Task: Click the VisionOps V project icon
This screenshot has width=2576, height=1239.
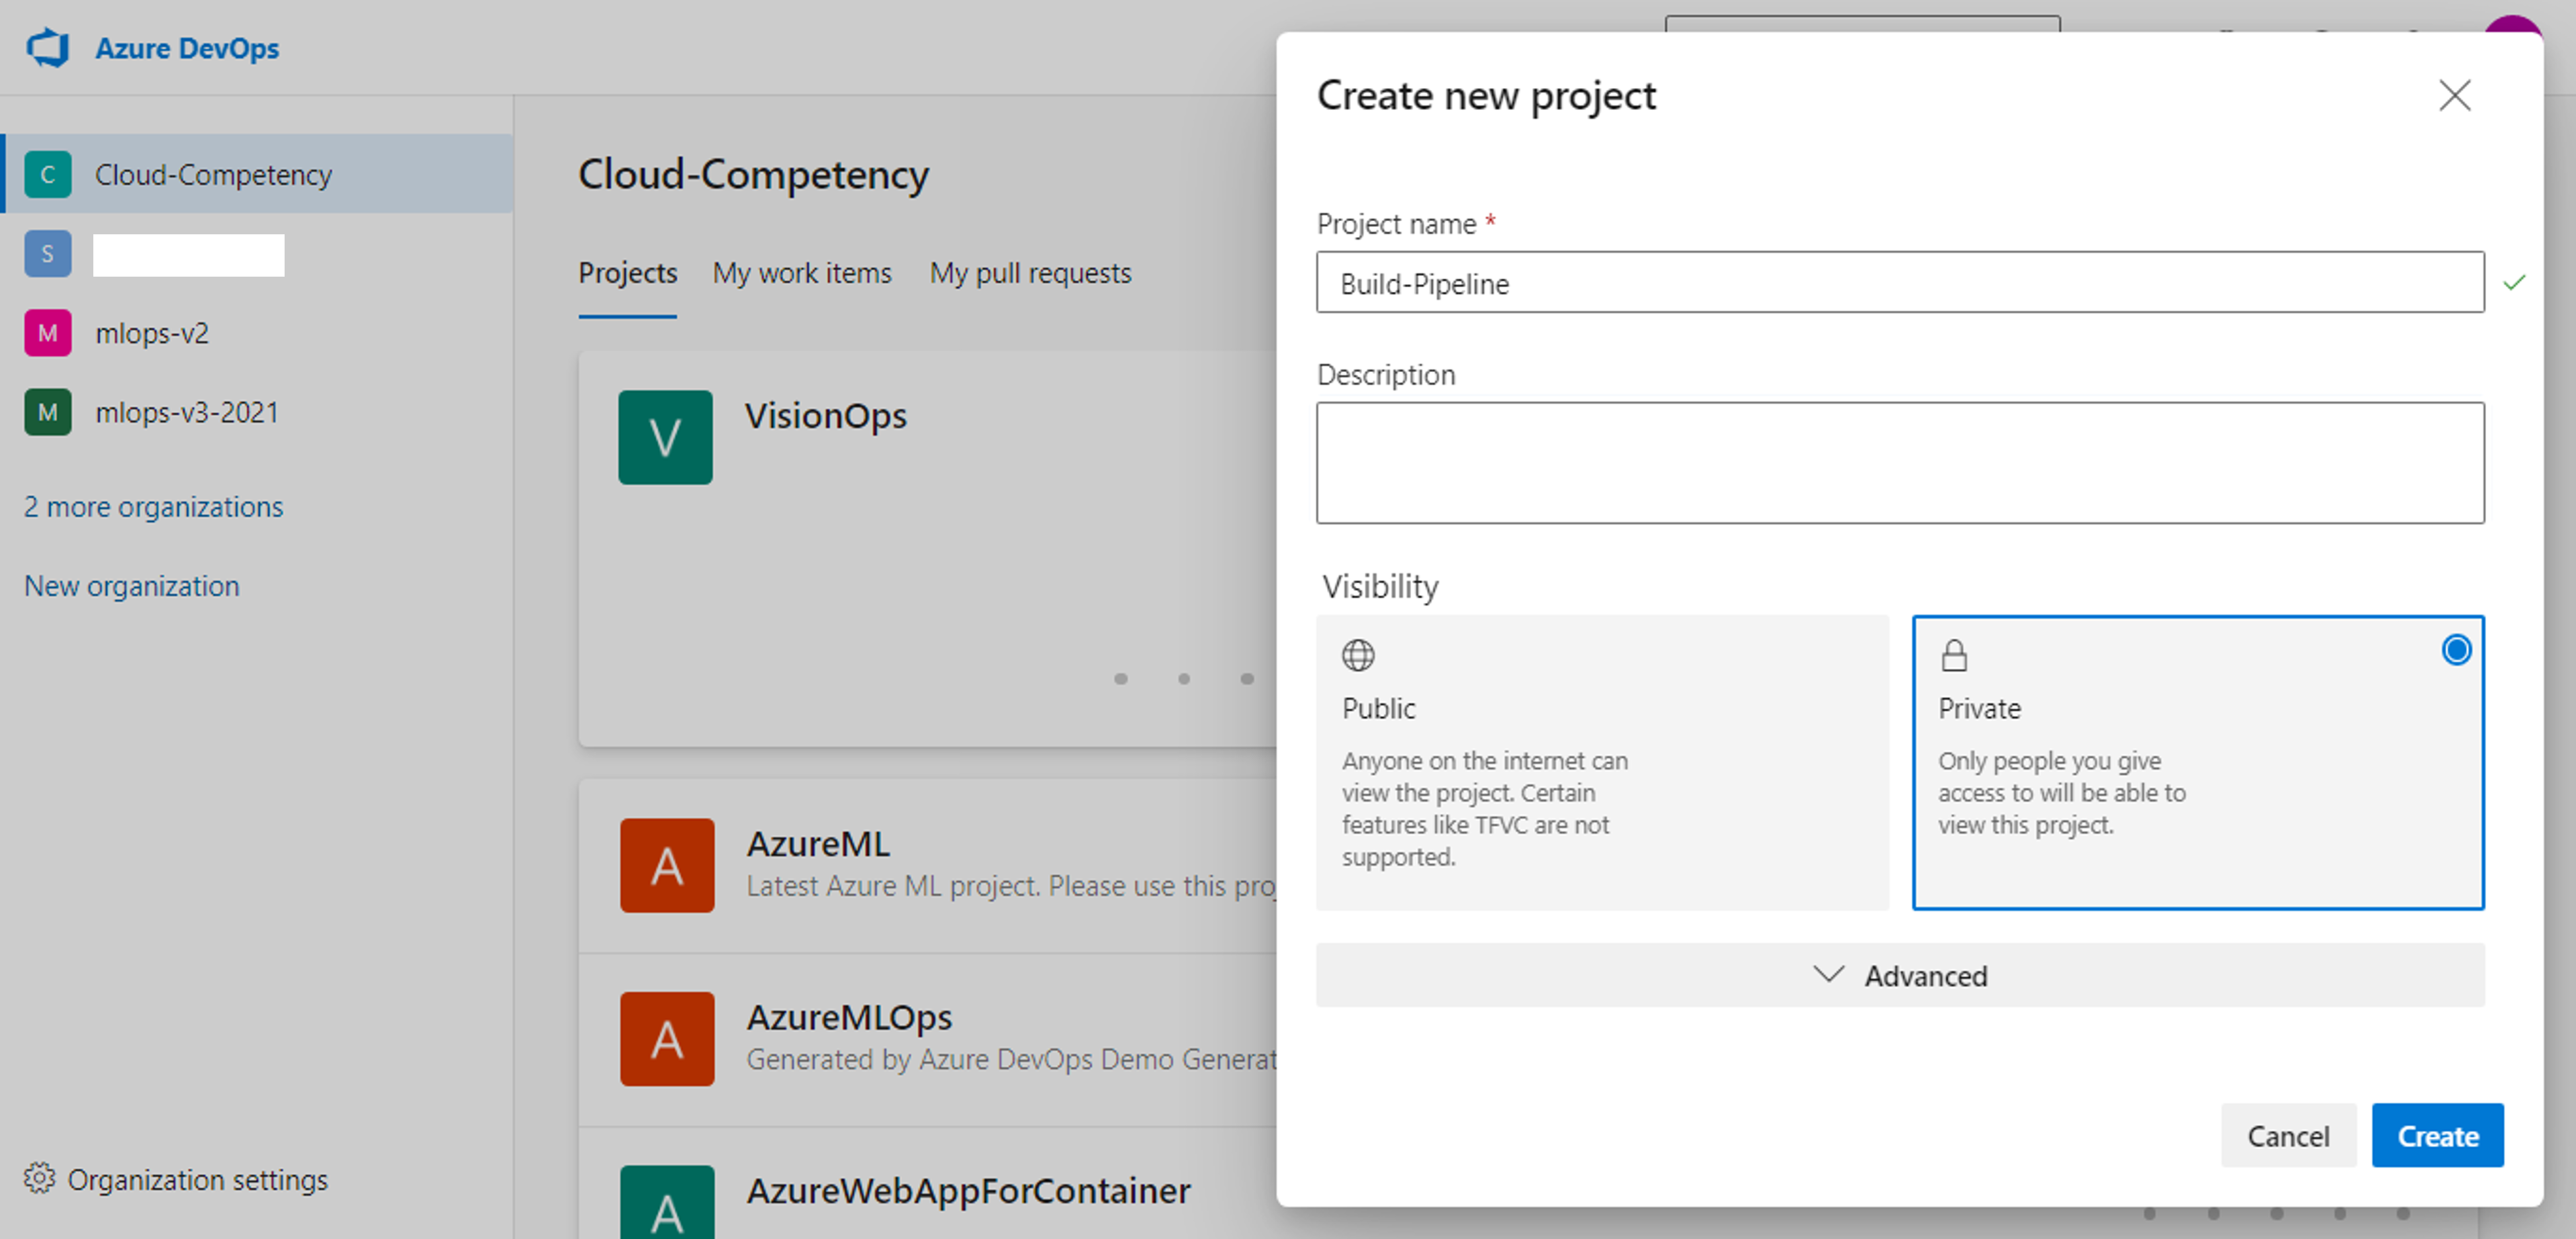Action: click(x=666, y=437)
